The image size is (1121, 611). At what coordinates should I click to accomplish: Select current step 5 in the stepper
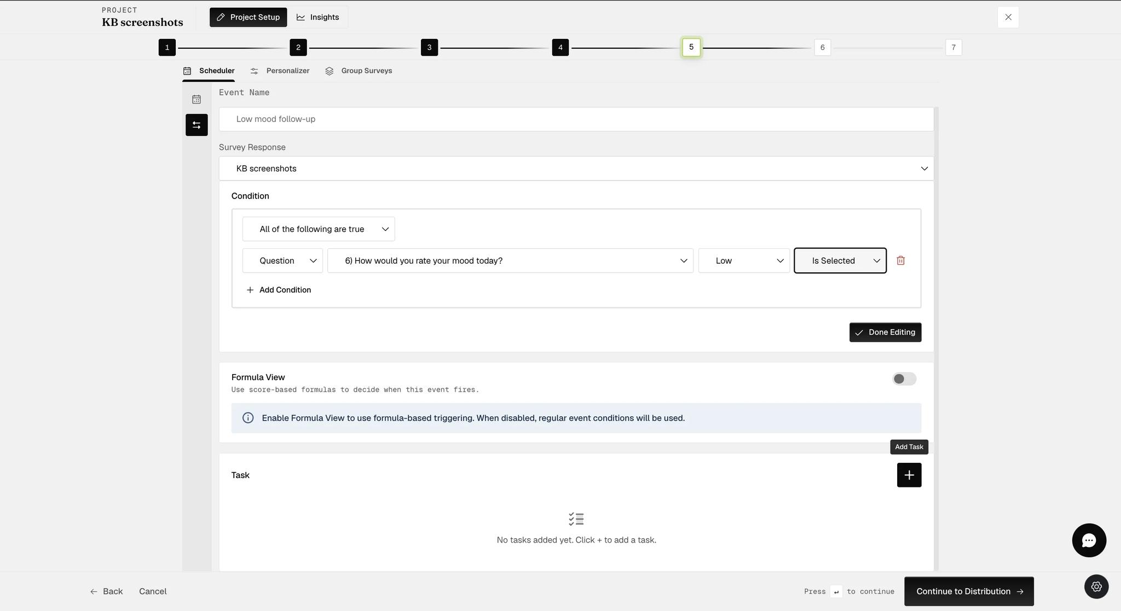point(691,47)
